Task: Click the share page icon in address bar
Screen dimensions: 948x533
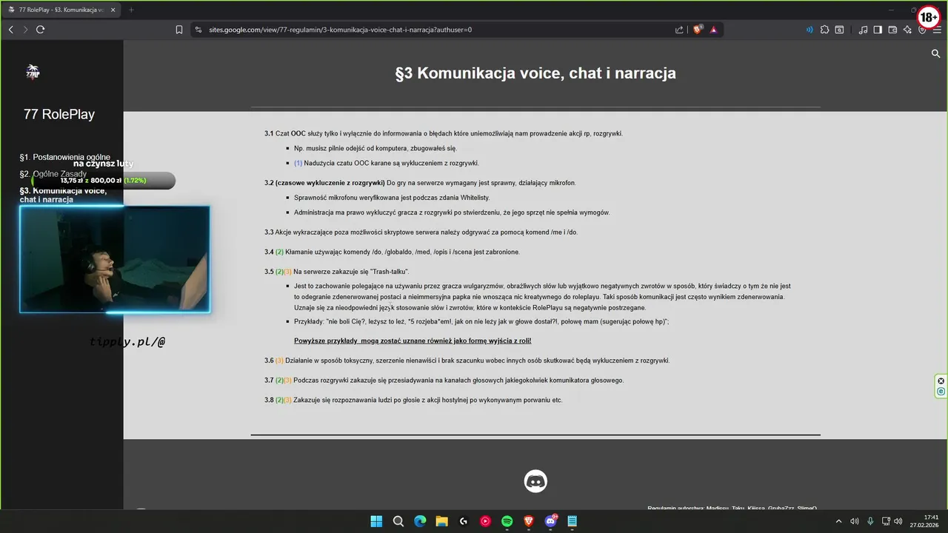Action: pyautogui.click(x=679, y=30)
